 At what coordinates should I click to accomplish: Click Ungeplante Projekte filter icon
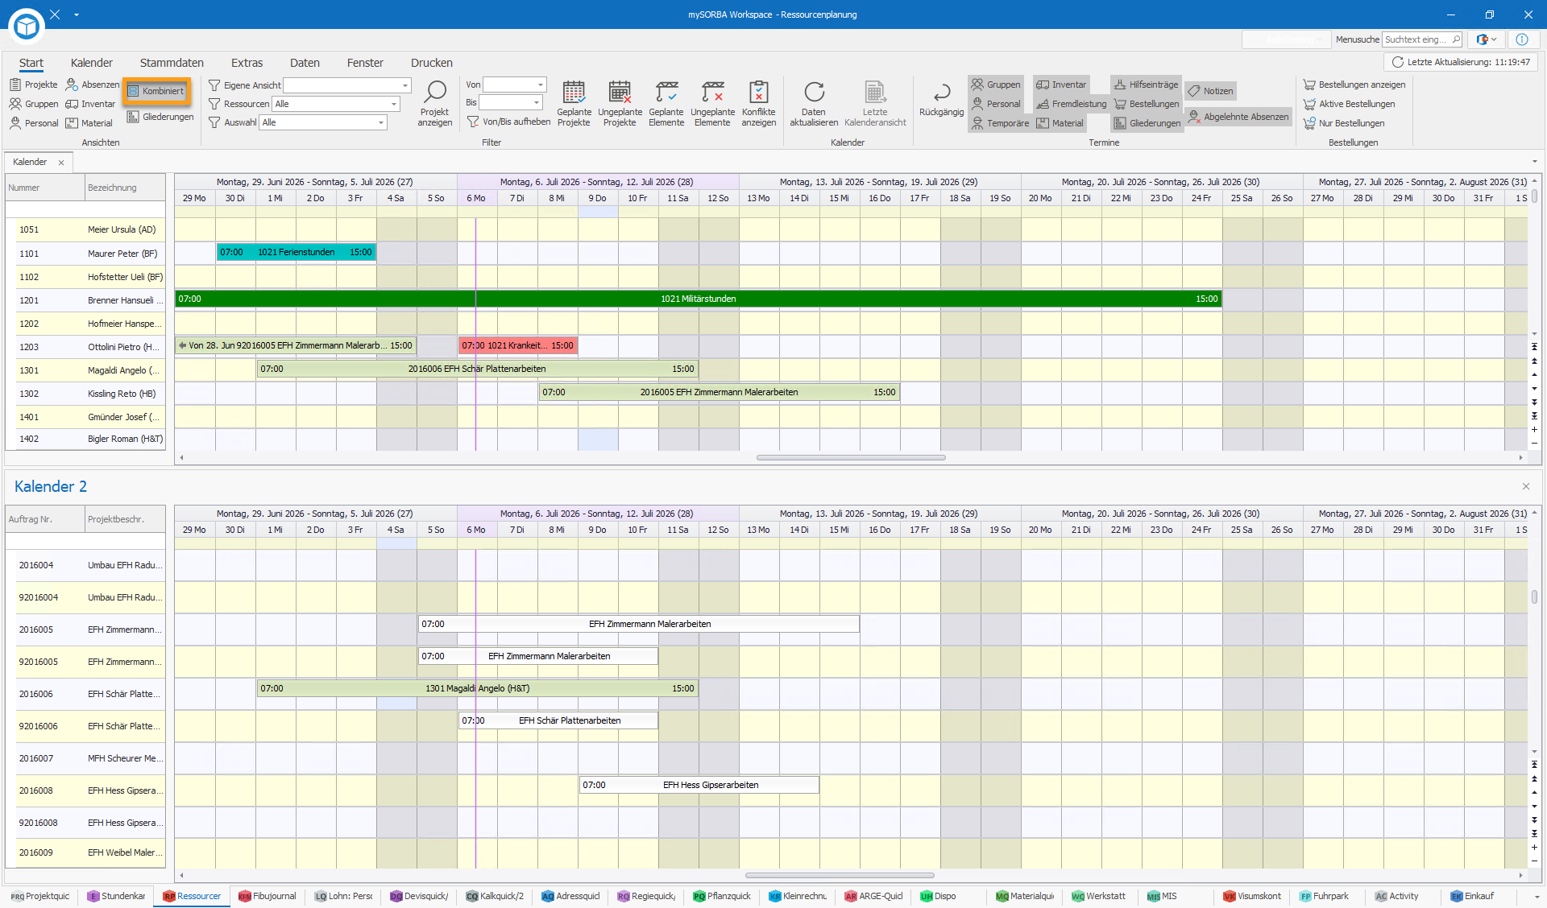620,103
